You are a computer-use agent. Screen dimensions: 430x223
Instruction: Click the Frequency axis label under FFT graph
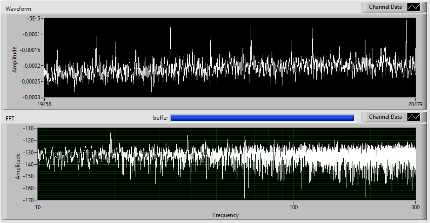(226, 215)
